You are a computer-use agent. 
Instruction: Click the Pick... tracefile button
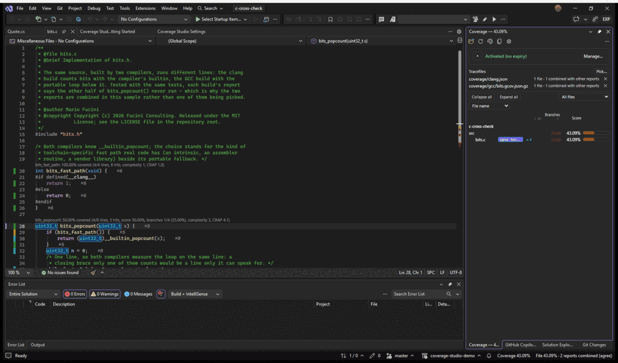[602, 71]
